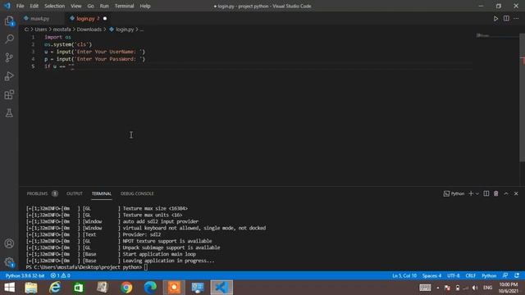Open the Accounts menu icon
The height and width of the screenshot is (295, 525).
[9, 243]
